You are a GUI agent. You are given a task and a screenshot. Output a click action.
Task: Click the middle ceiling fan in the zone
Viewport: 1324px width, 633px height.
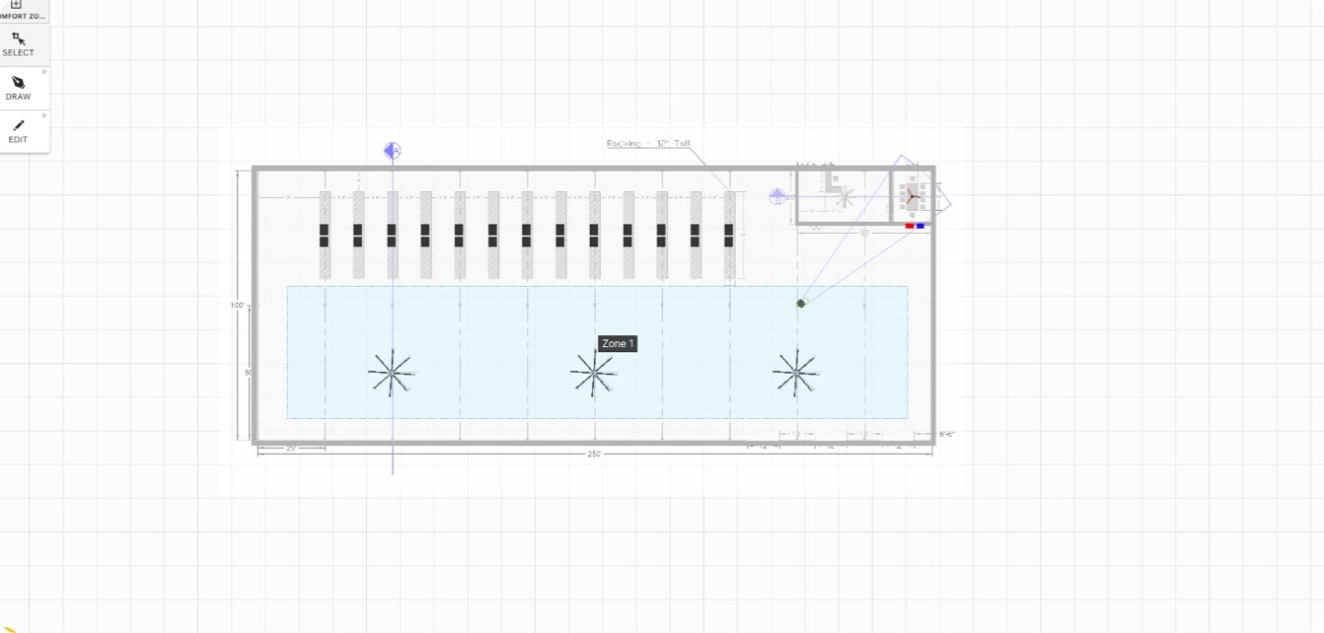[594, 374]
